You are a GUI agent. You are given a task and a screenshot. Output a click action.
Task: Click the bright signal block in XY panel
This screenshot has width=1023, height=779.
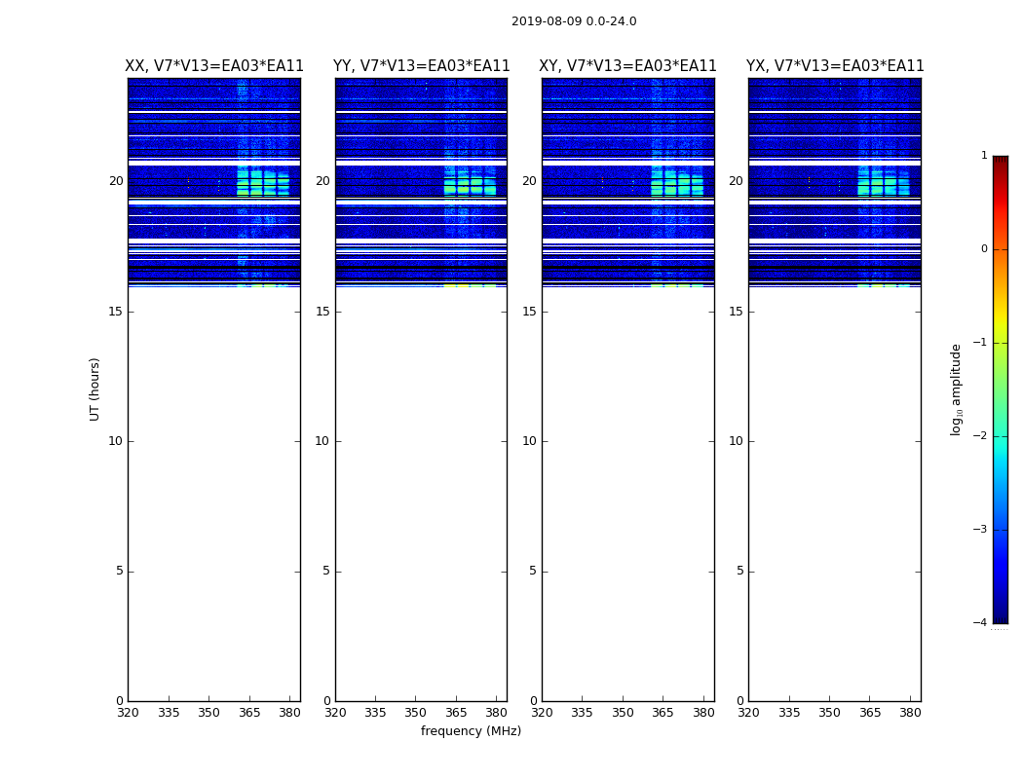point(677,183)
